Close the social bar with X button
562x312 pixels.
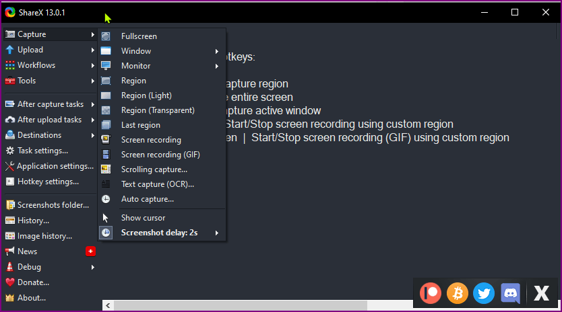(541, 293)
